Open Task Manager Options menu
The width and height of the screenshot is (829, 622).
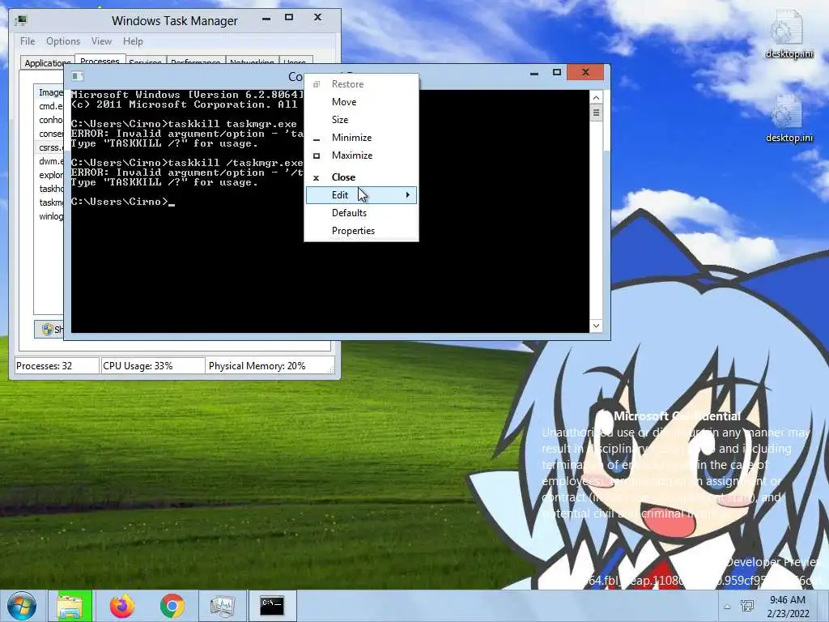[63, 41]
